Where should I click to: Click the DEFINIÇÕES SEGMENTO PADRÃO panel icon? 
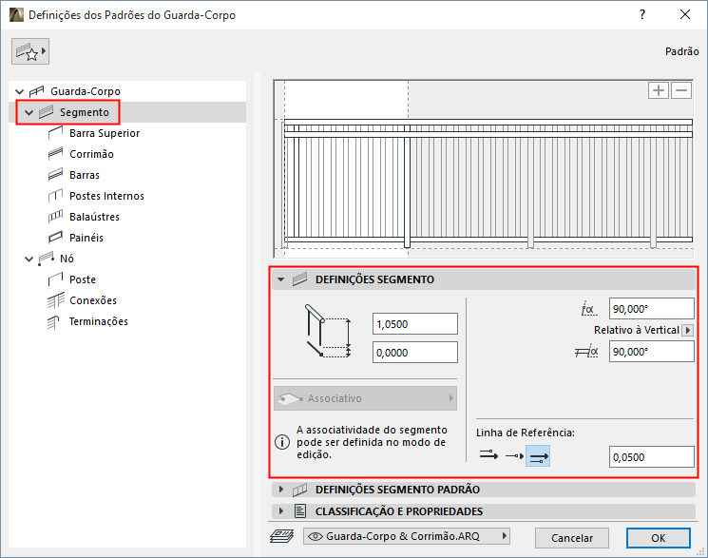(x=299, y=490)
